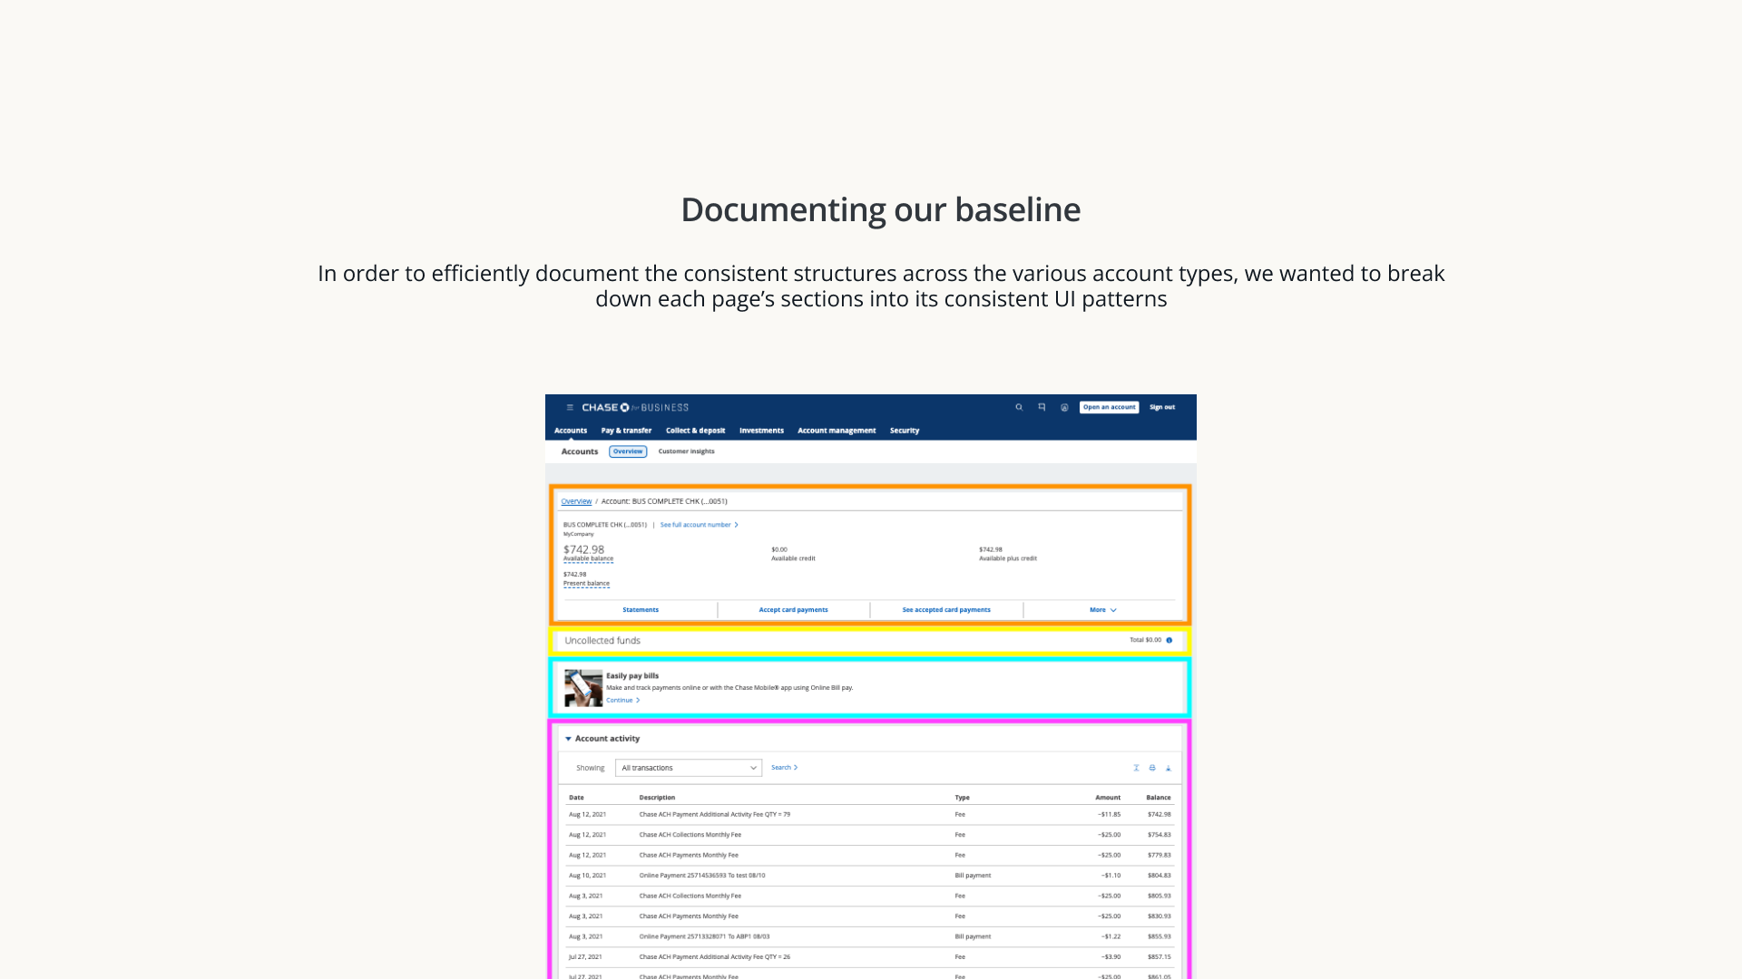Image resolution: width=1742 pixels, height=979 pixels.
Task: Click the search magnifier icon in header
Action: [x=1019, y=408]
